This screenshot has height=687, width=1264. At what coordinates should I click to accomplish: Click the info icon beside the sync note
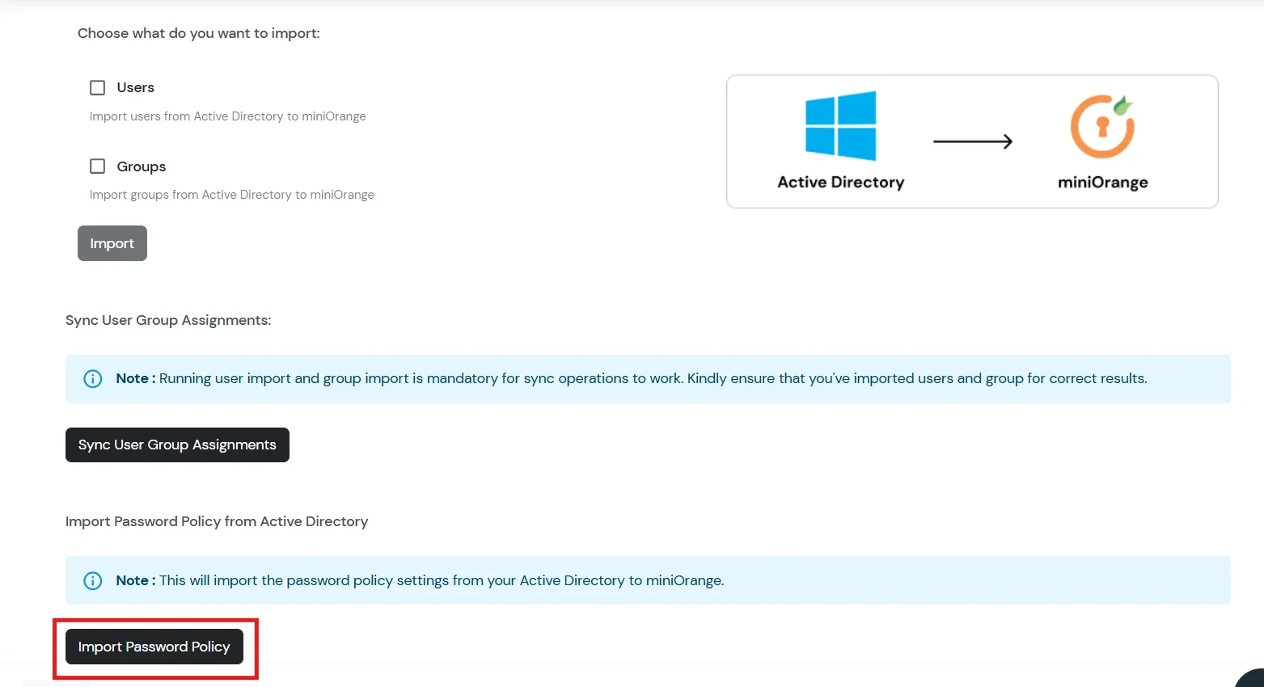[92, 378]
